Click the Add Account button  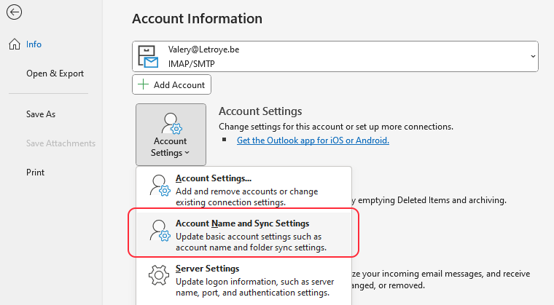pos(172,84)
